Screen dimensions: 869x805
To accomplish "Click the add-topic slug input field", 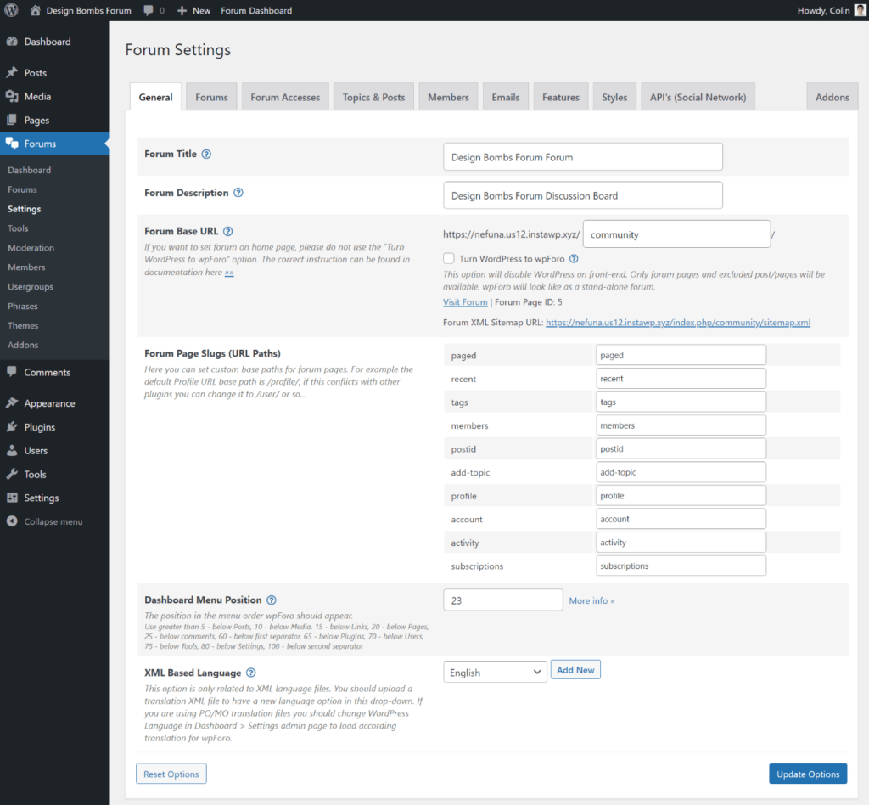I will coord(681,472).
